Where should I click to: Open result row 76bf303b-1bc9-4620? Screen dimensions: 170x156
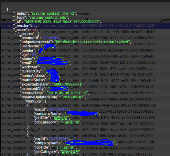(85, 63)
